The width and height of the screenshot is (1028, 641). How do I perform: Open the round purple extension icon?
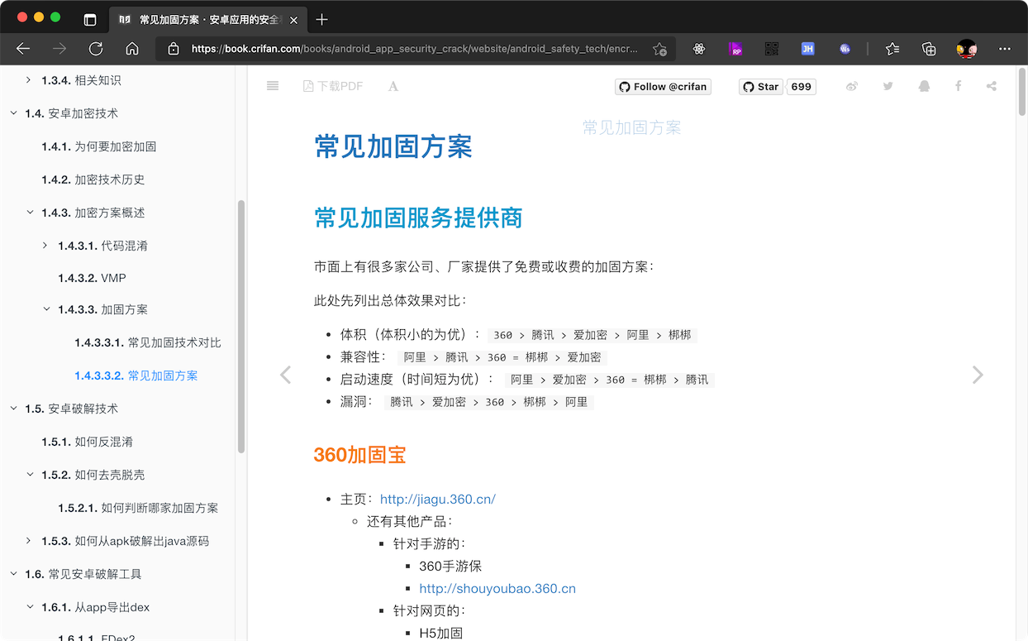pos(845,49)
